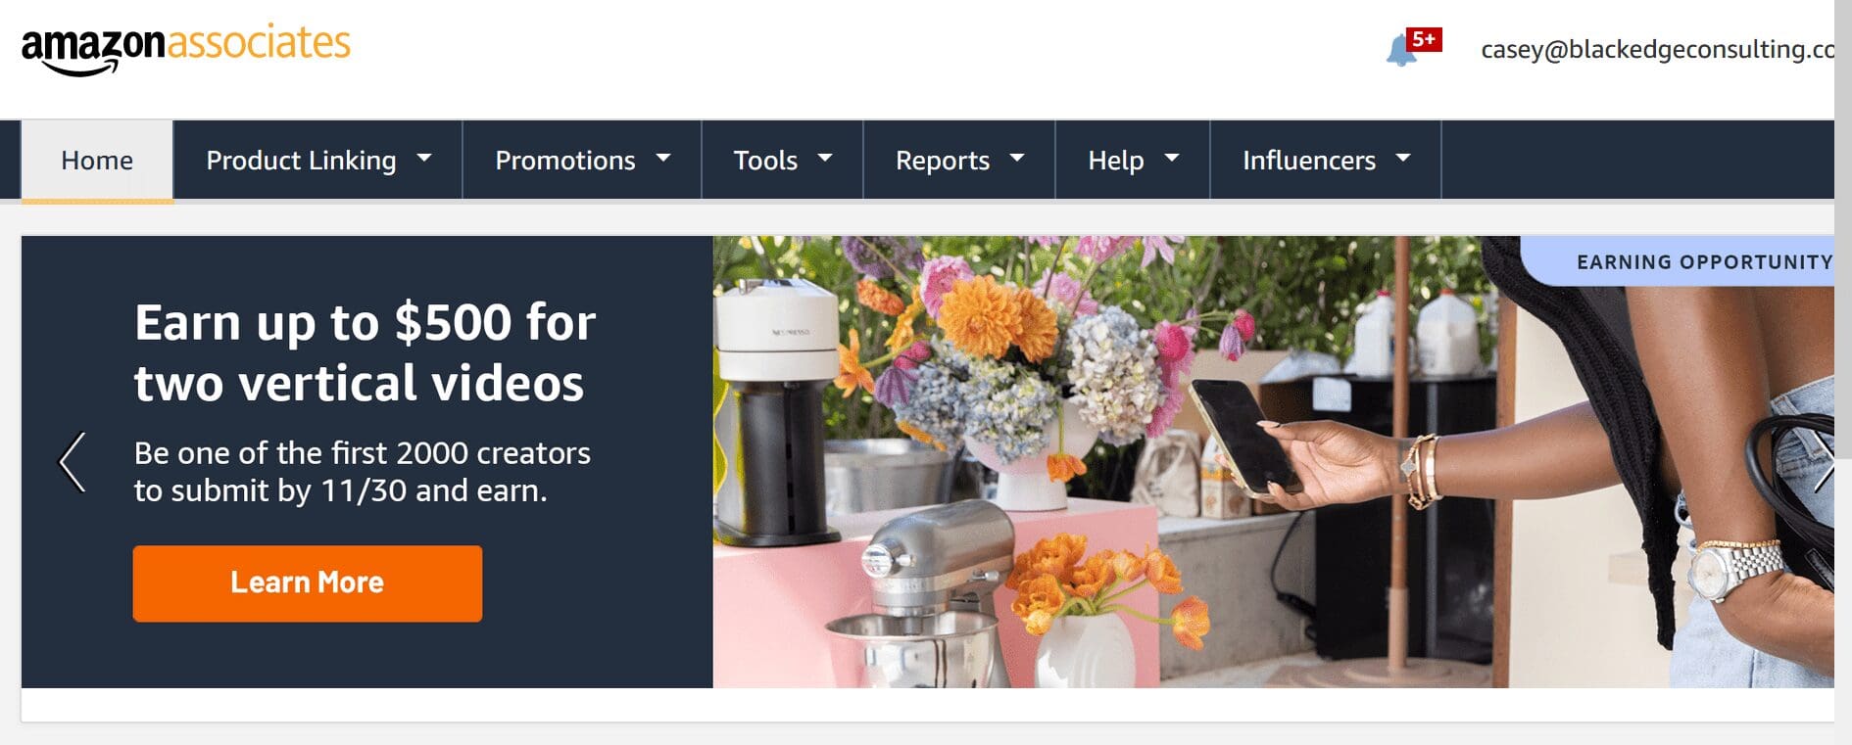Click the 5+ notification badge

pyautogui.click(x=1424, y=40)
